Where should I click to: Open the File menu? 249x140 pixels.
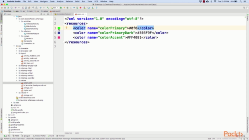tap(24, 2)
